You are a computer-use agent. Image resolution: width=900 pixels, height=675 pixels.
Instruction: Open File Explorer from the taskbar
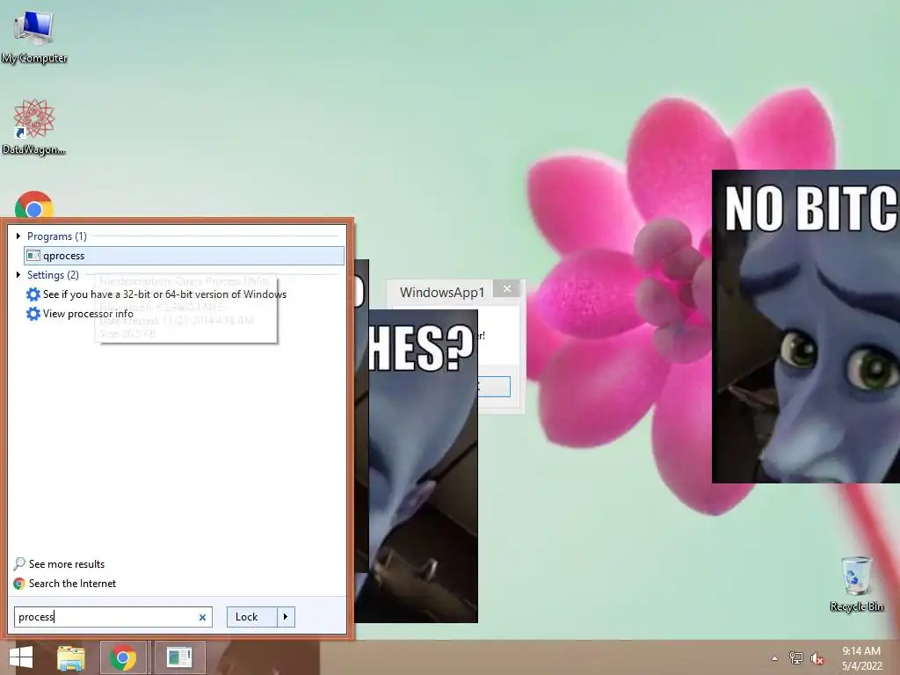point(70,657)
